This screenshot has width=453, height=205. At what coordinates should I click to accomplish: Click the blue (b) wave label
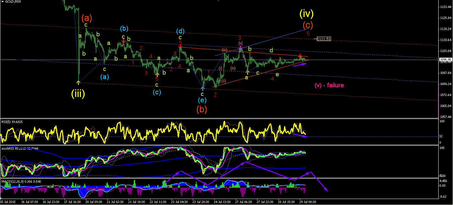coord(124,28)
